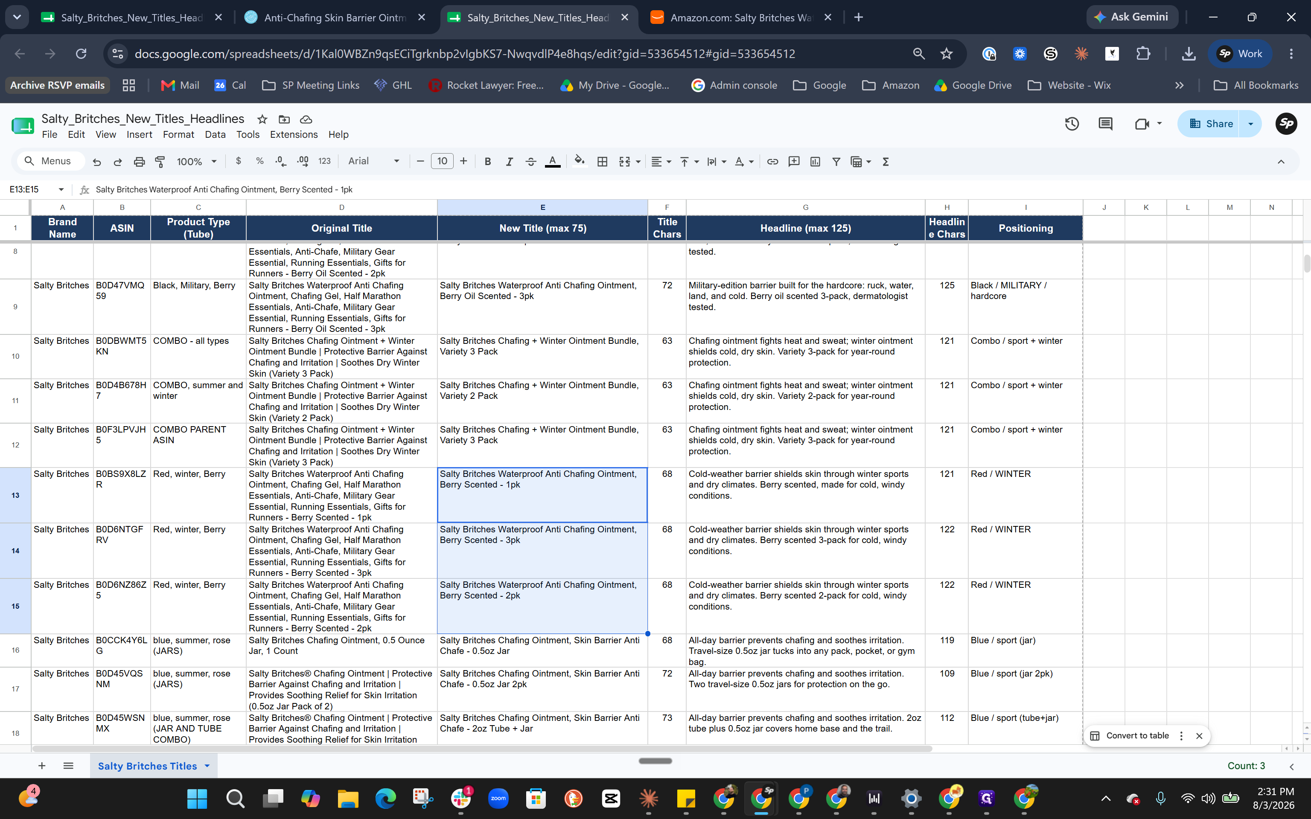Click the Redo icon in Sheets toolbar
This screenshot has height=819, width=1311.
pos(117,161)
